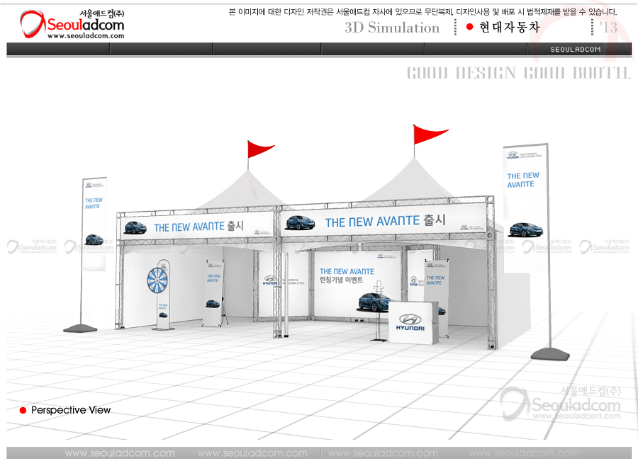Click the Seouladcom logo at top left
The image size is (638, 461).
[71, 25]
